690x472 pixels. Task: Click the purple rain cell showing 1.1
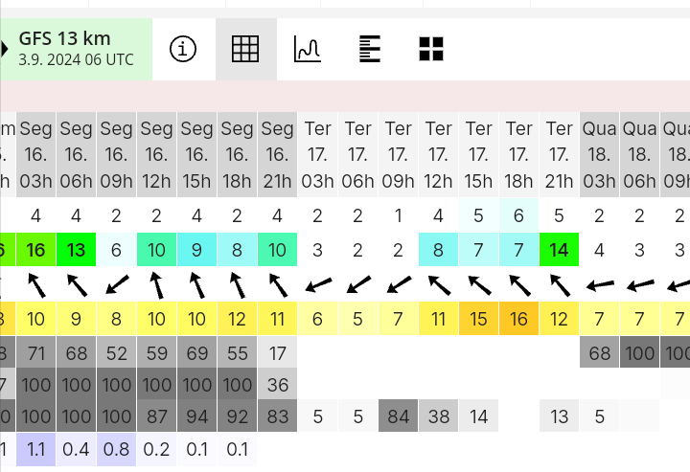[x=36, y=449]
